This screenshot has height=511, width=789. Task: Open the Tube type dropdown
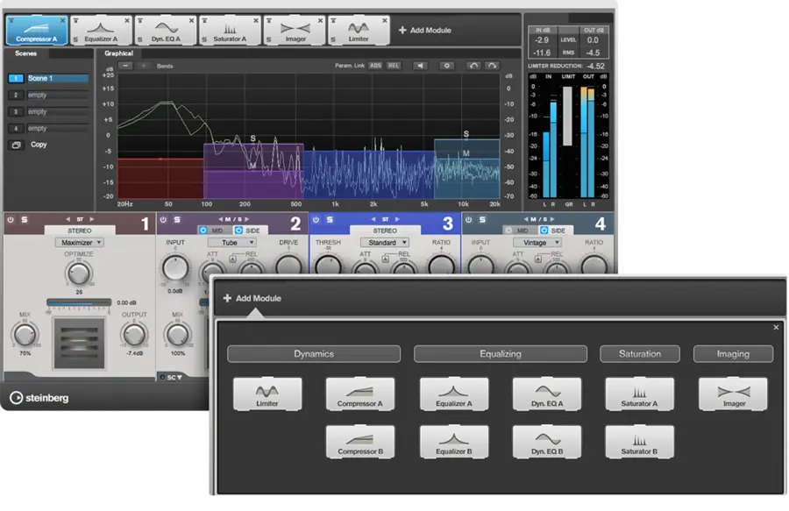click(231, 242)
